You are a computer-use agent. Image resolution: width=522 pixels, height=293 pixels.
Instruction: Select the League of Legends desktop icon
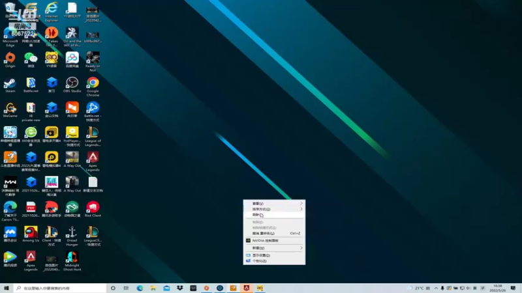pos(93,137)
